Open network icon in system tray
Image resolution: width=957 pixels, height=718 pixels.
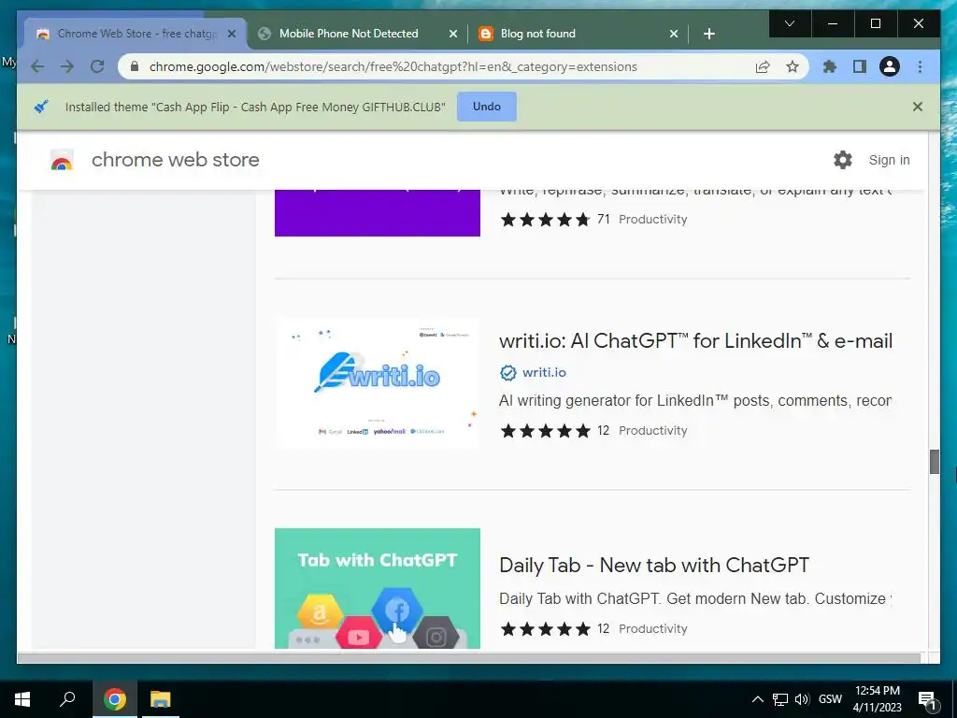tap(780, 699)
